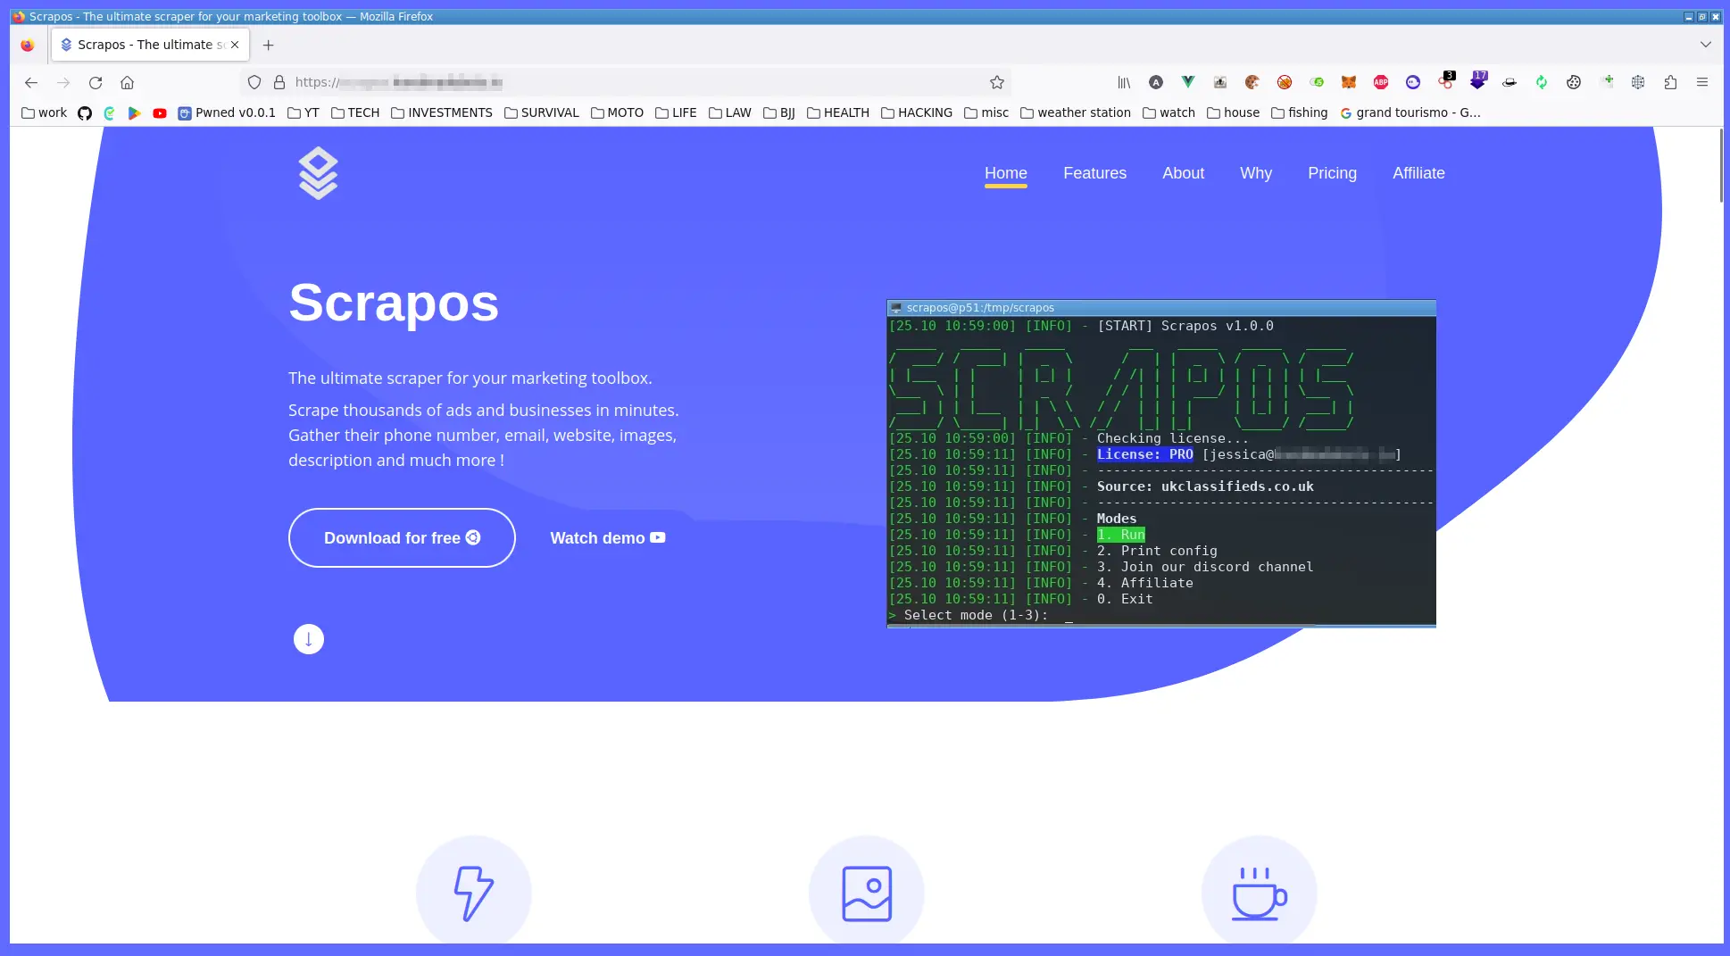Open a new browser tab
The width and height of the screenshot is (1730, 956).
click(268, 45)
